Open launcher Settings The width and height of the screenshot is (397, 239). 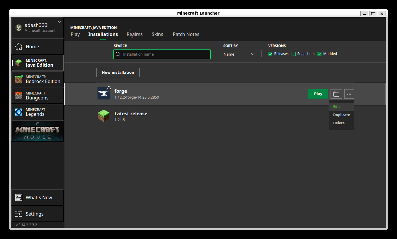[x=37, y=214]
